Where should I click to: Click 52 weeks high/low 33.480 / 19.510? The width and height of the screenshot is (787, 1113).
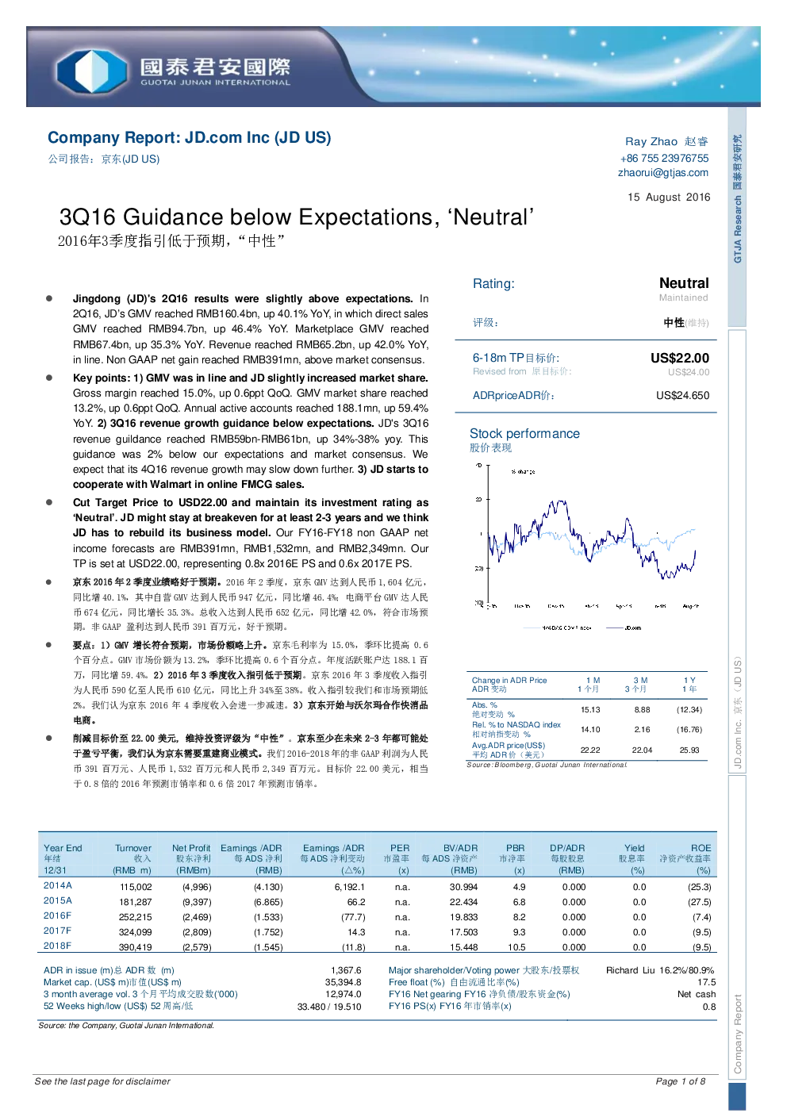click(329, 1007)
